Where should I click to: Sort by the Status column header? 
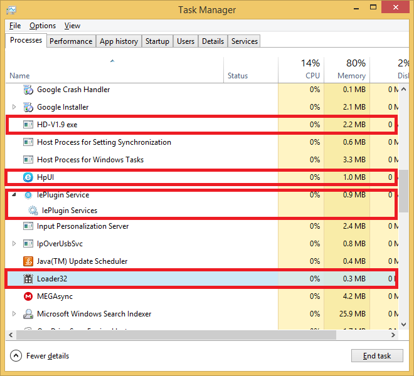click(x=251, y=70)
